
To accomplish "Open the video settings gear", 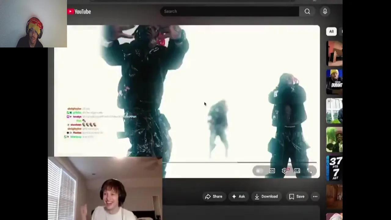I will [x=284, y=171].
